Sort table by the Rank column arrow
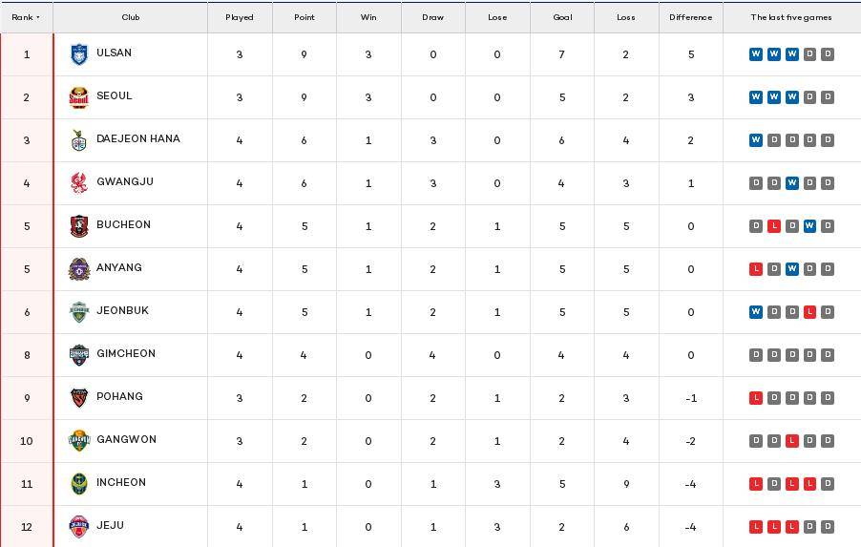Image resolution: width=861 pixels, height=547 pixels. coord(38,18)
